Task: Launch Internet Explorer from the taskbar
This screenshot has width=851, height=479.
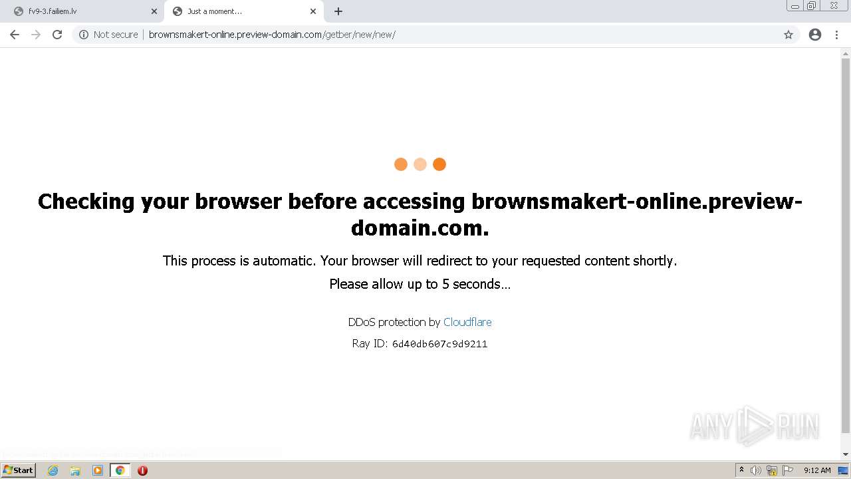Action: (x=53, y=470)
